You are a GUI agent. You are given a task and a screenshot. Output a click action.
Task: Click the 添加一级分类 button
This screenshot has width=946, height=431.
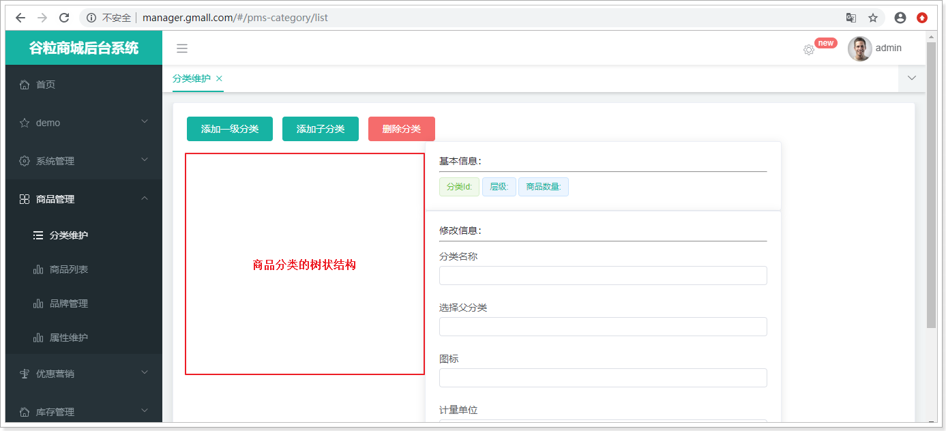coord(230,129)
